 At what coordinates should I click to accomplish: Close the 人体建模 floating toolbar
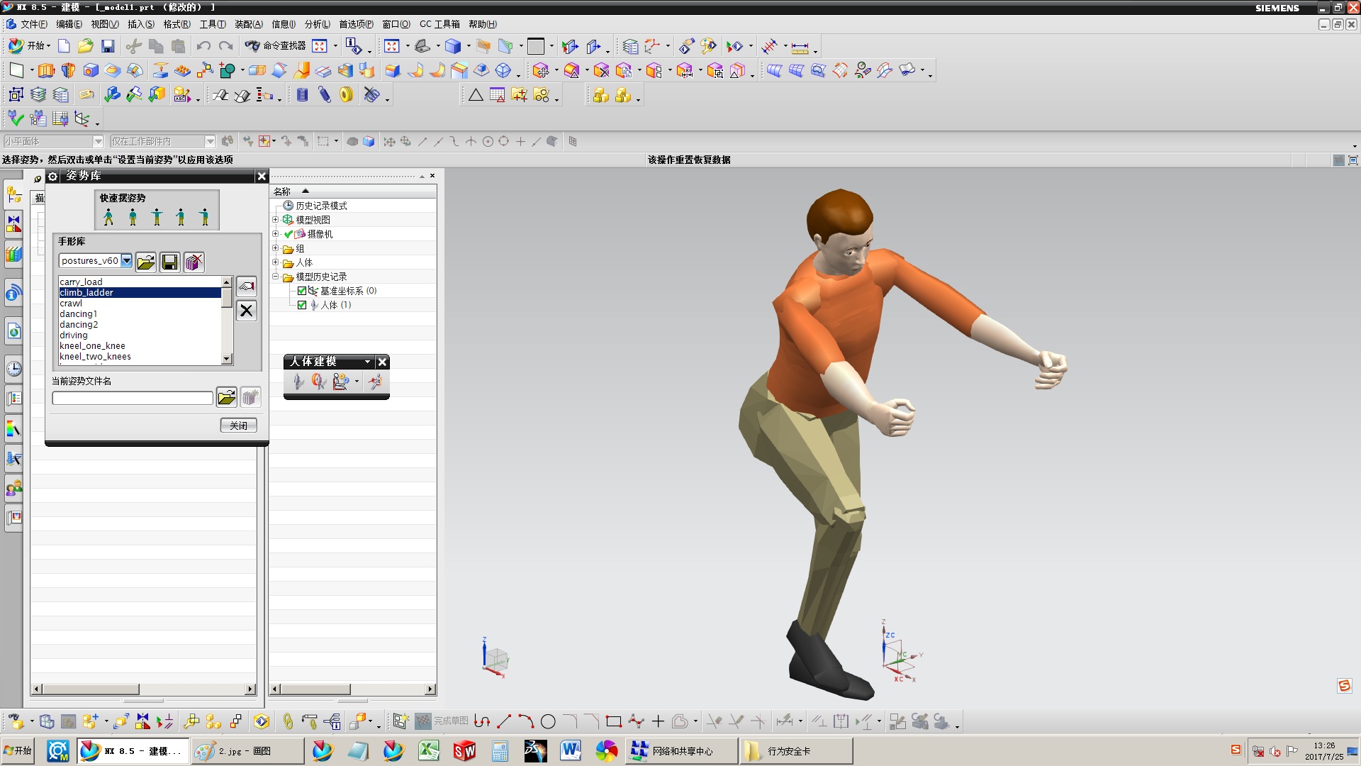coord(382,362)
